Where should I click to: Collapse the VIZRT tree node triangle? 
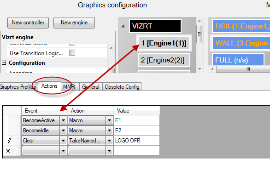(x=123, y=26)
